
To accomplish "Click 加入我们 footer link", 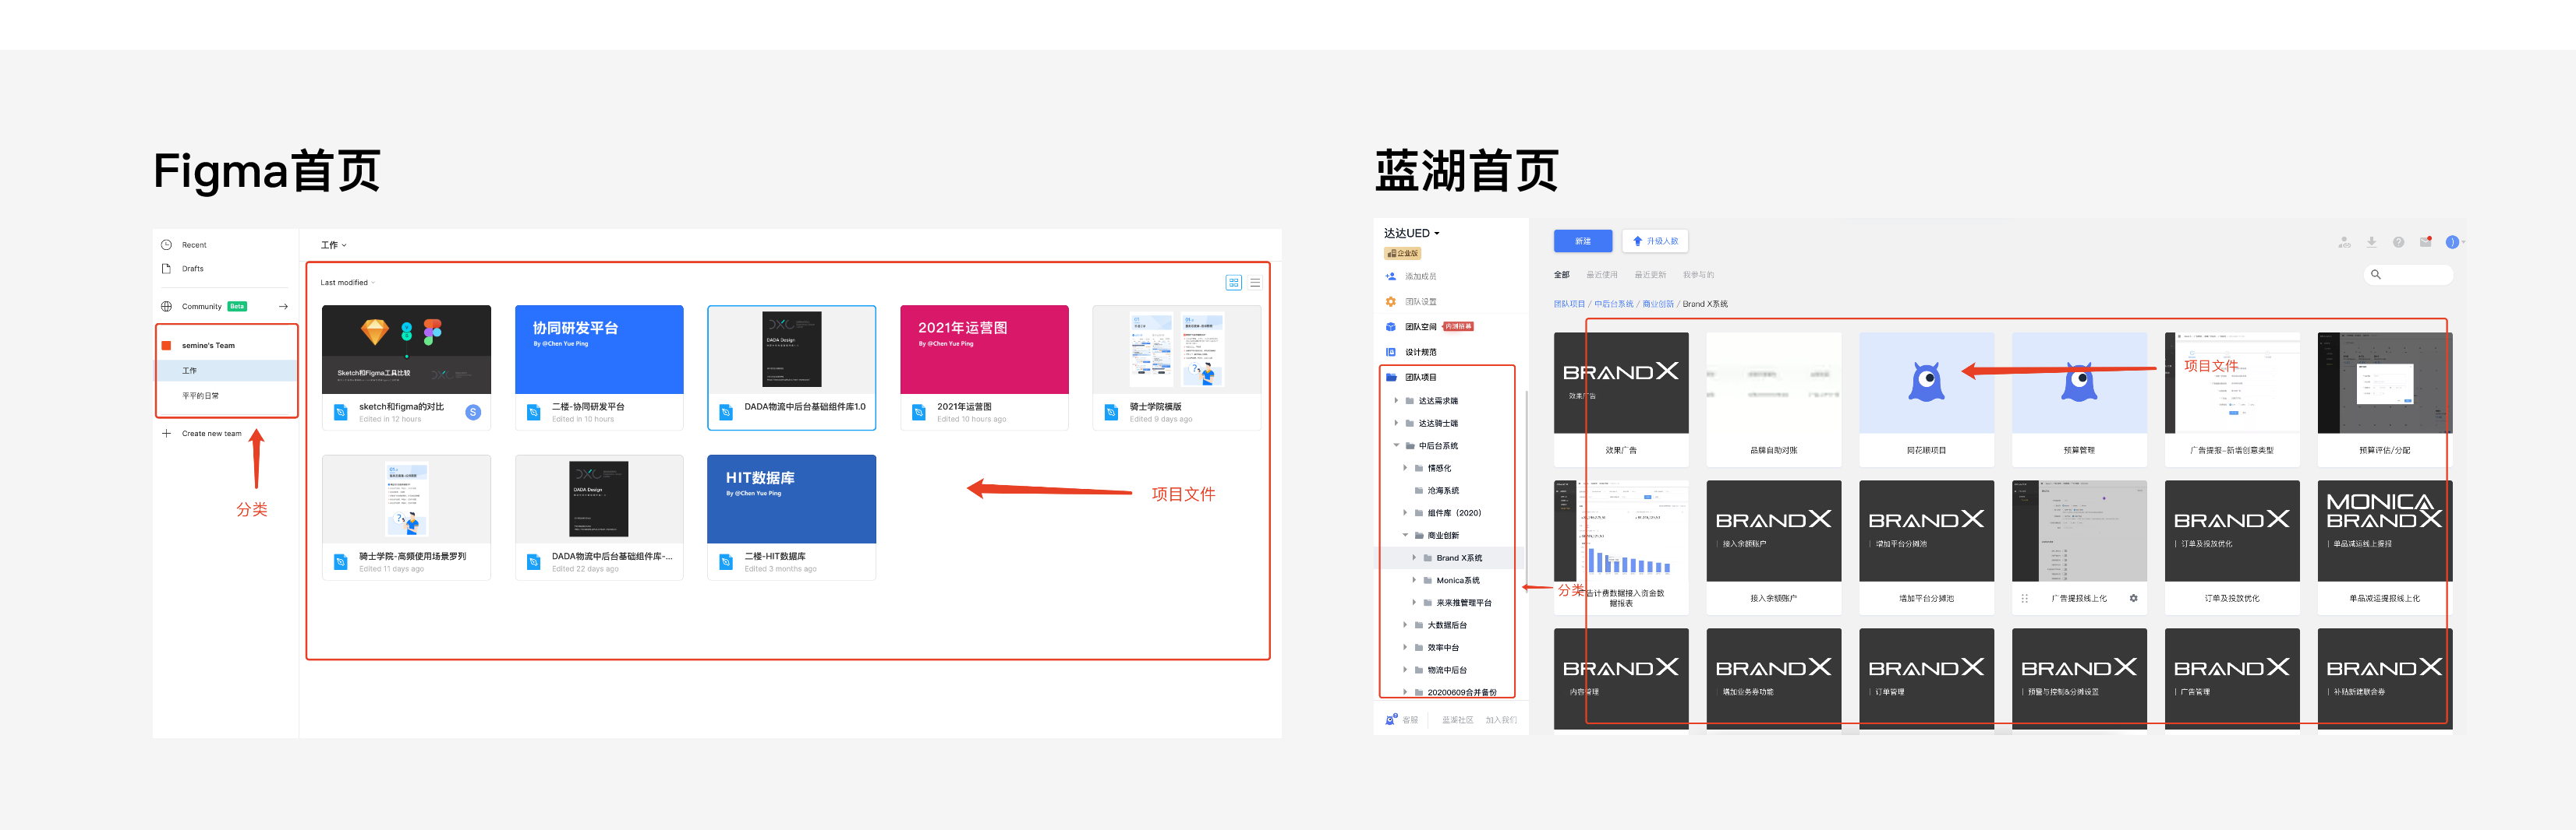I will (x=1501, y=720).
